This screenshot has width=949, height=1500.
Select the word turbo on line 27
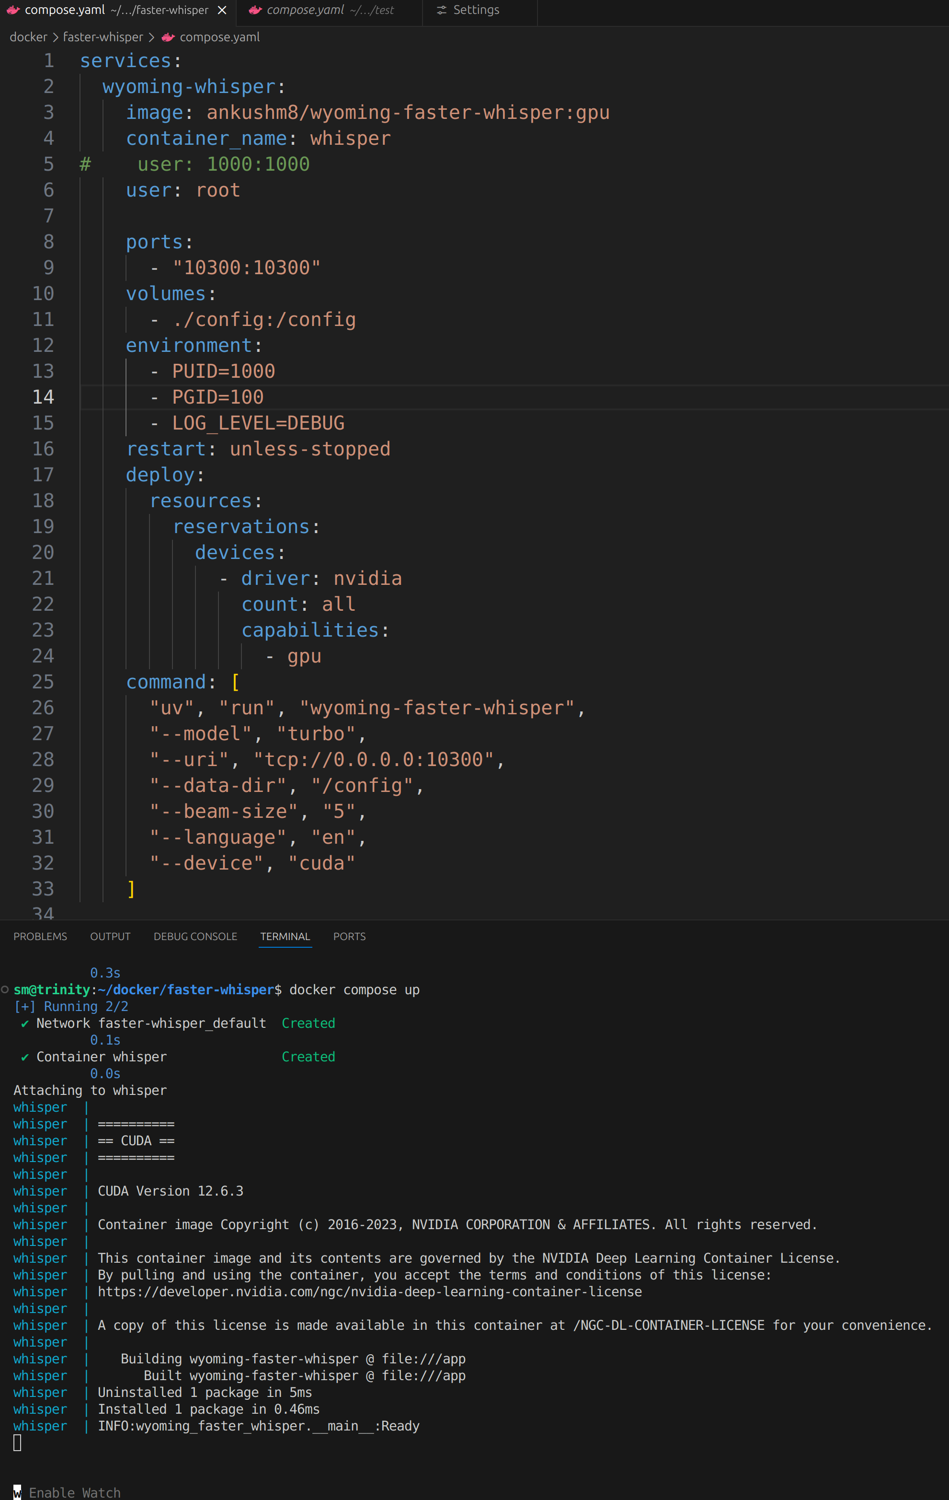click(x=318, y=733)
